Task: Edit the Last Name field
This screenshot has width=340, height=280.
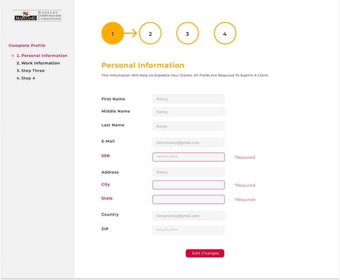Action: (188, 126)
